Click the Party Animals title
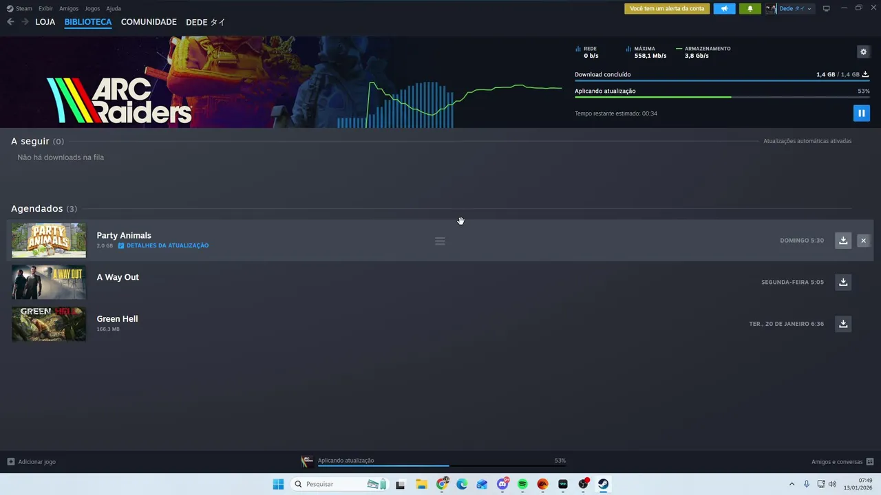 (124, 235)
